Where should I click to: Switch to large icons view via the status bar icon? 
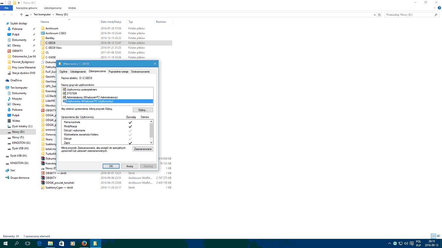click(x=438, y=236)
